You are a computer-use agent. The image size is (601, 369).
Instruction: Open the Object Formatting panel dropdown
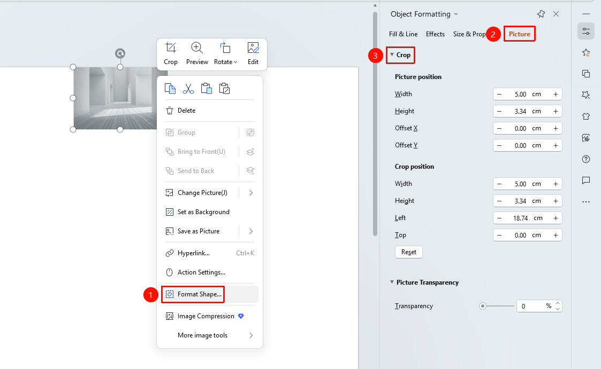coord(456,14)
